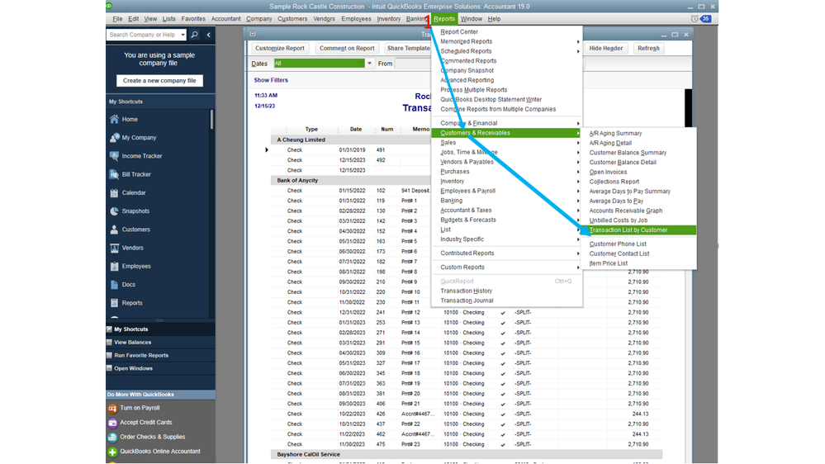825x464 pixels.
Task: Click the View Balances panel icon
Action: tap(110, 343)
